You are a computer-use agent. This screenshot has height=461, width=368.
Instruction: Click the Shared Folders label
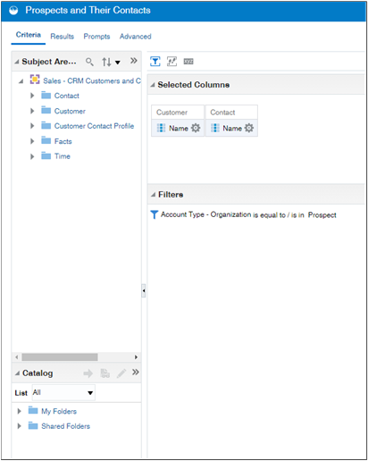tap(65, 426)
